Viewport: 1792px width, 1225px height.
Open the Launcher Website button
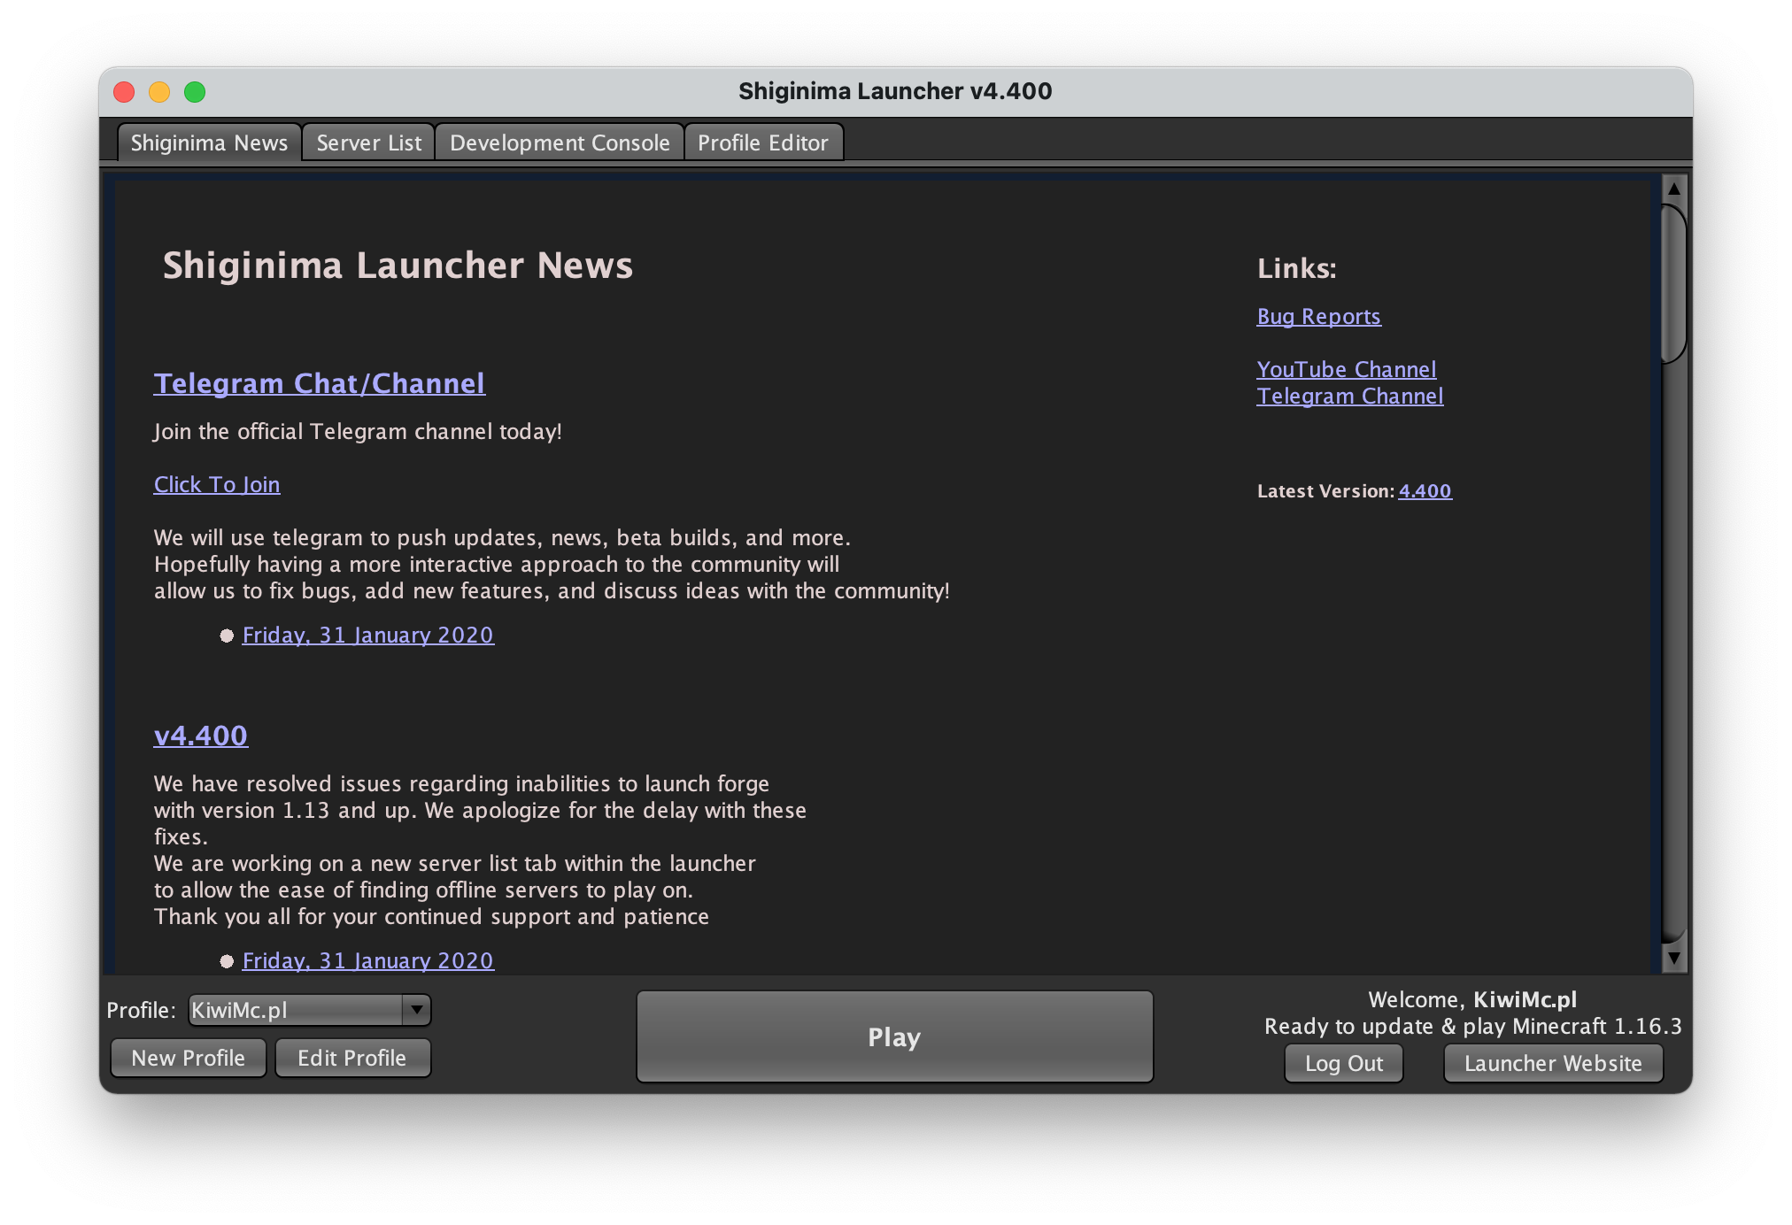coord(1552,1063)
